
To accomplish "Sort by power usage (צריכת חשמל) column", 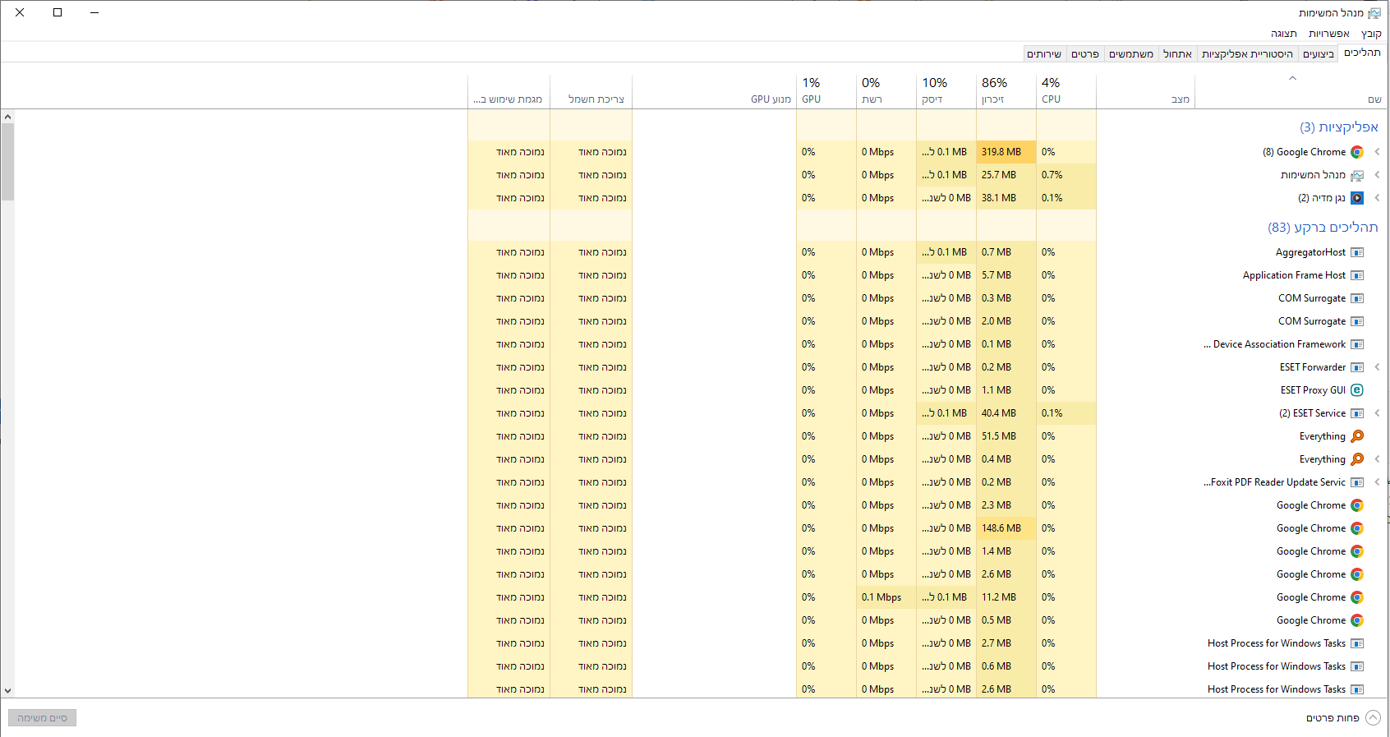I will (x=591, y=91).
